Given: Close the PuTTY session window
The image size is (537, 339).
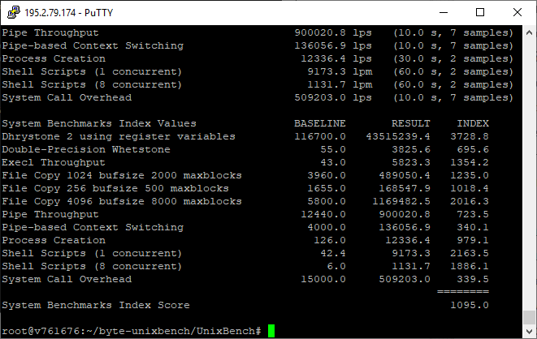Looking at the screenshot, I should click(x=518, y=13).
